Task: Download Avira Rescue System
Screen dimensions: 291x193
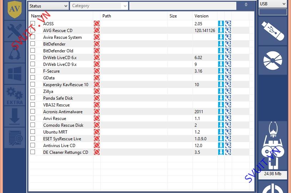Action: (221, 37)
